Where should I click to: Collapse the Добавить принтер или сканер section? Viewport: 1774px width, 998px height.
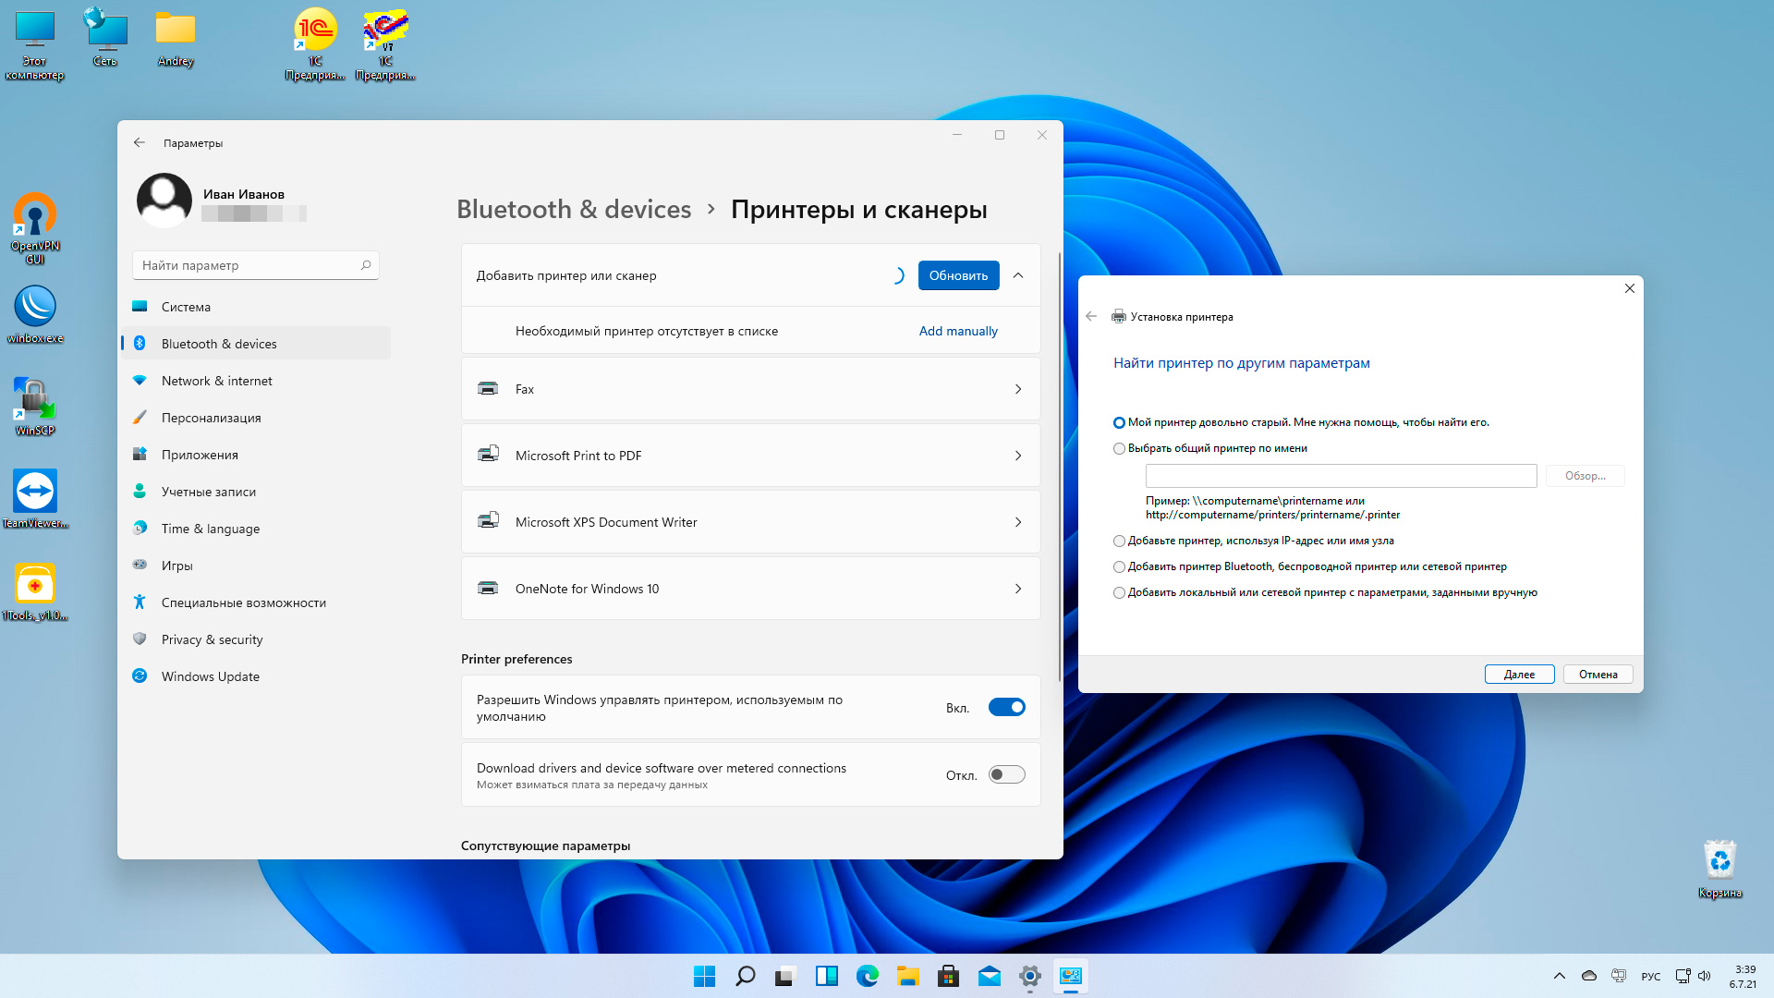point(1018,275)
